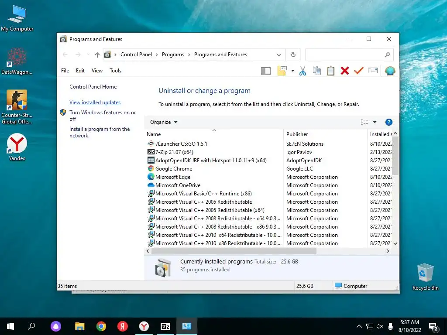Open the folder view icon dropdown arrow
The image size is (447, 335).
(x=292, y=71)
